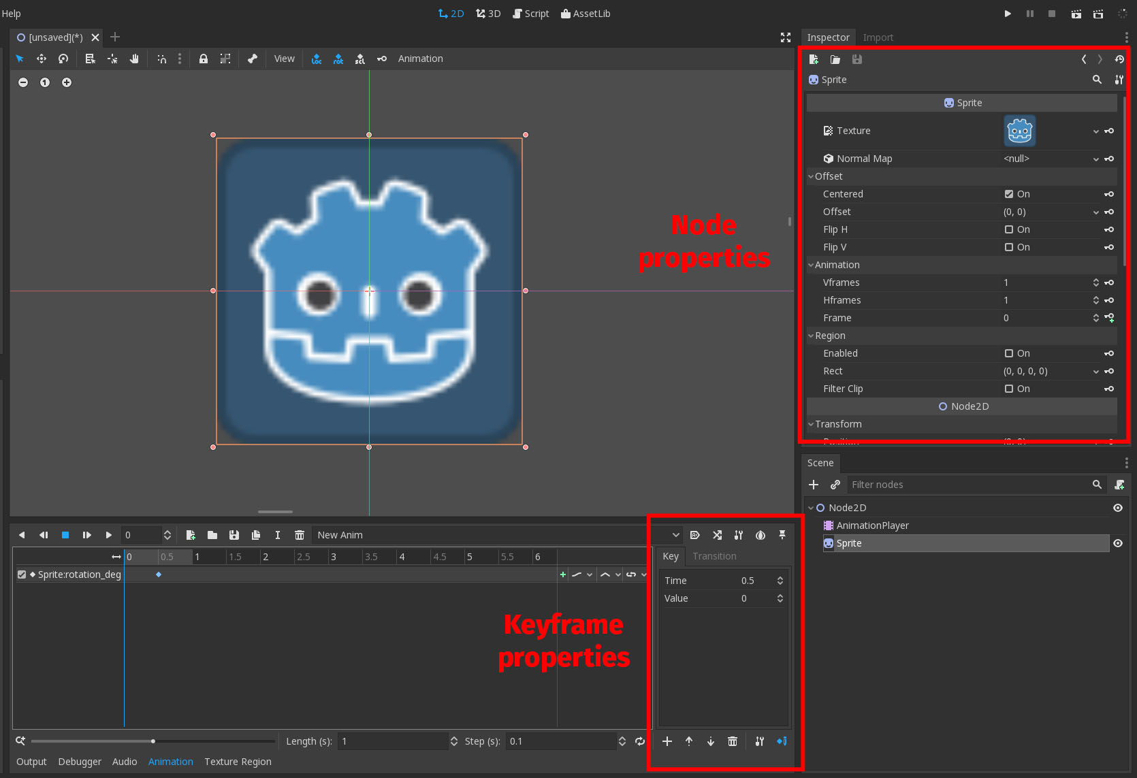Collapse the Transform section in the Inspector

click(810, 424)
